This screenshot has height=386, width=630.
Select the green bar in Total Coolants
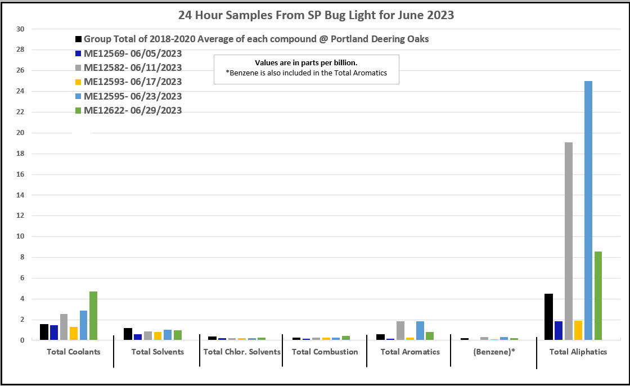pos(93,316)
